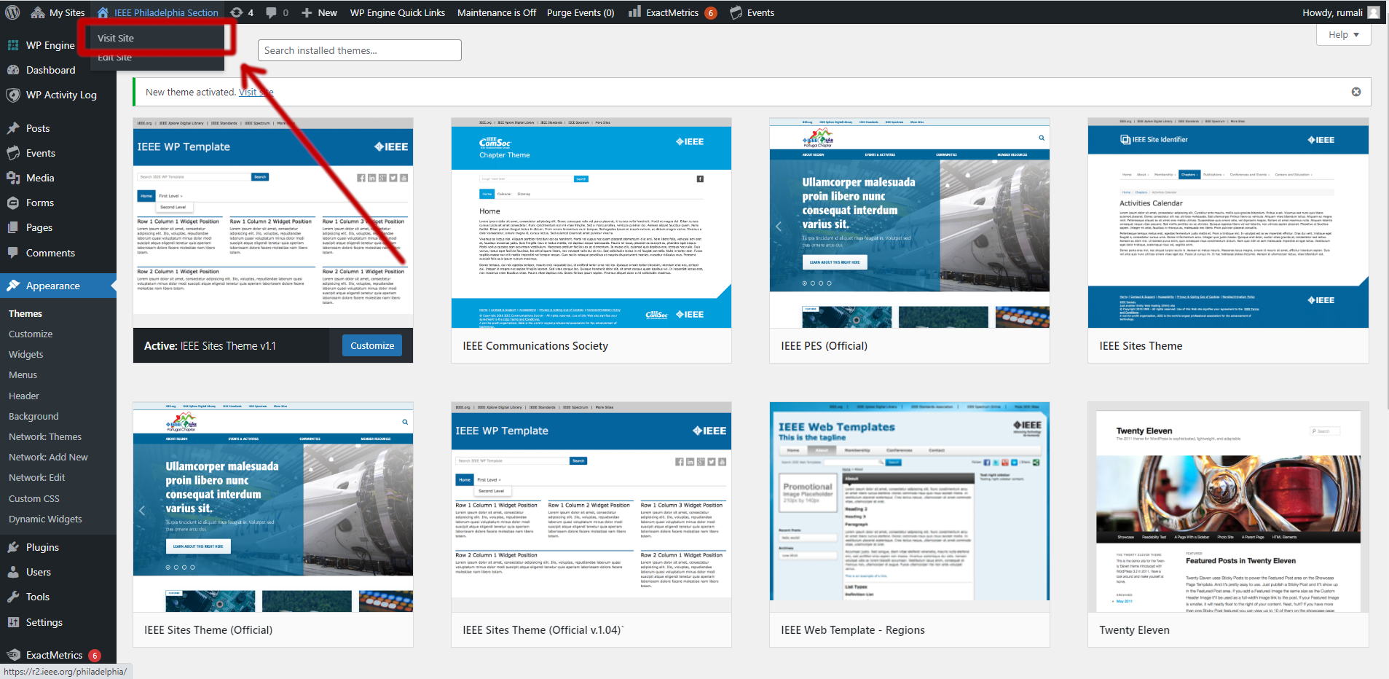Open the Tools wrench icon in sidebar
1389x679 pixels.
[13, 597]
